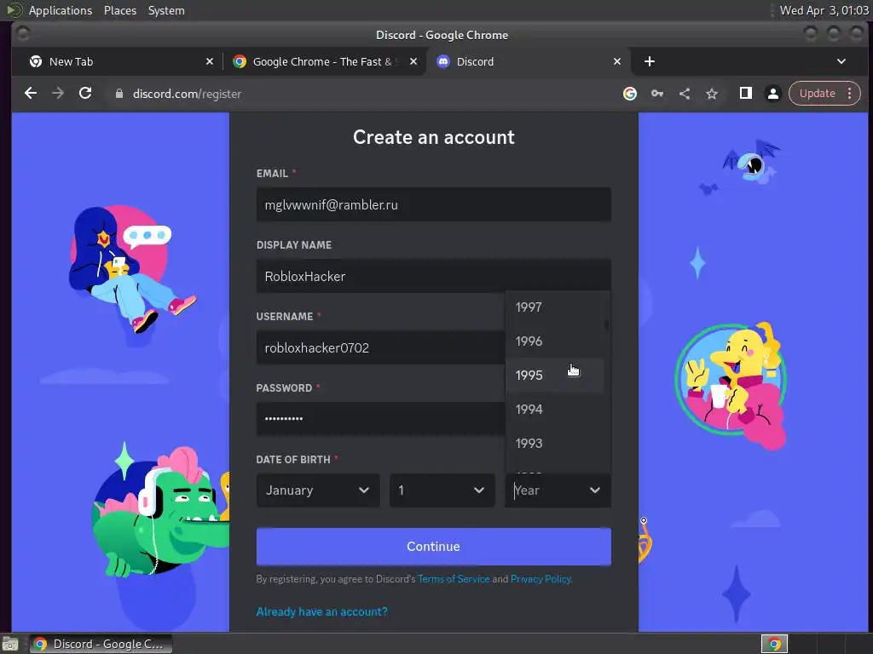Share this page via share icon

coord(685,94)
